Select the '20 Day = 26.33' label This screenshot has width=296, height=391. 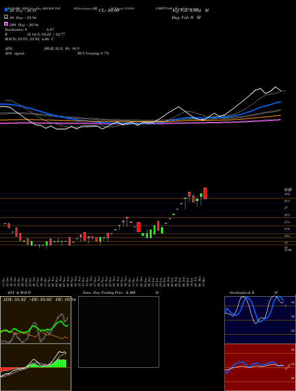pyautogui.click(x=23, y=11)
